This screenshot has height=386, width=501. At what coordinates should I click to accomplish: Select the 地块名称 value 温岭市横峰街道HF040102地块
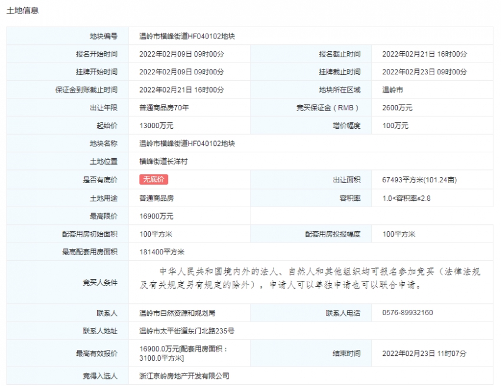(187, 143)
